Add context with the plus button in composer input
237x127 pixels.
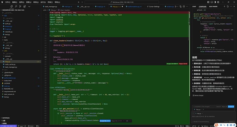193,113
